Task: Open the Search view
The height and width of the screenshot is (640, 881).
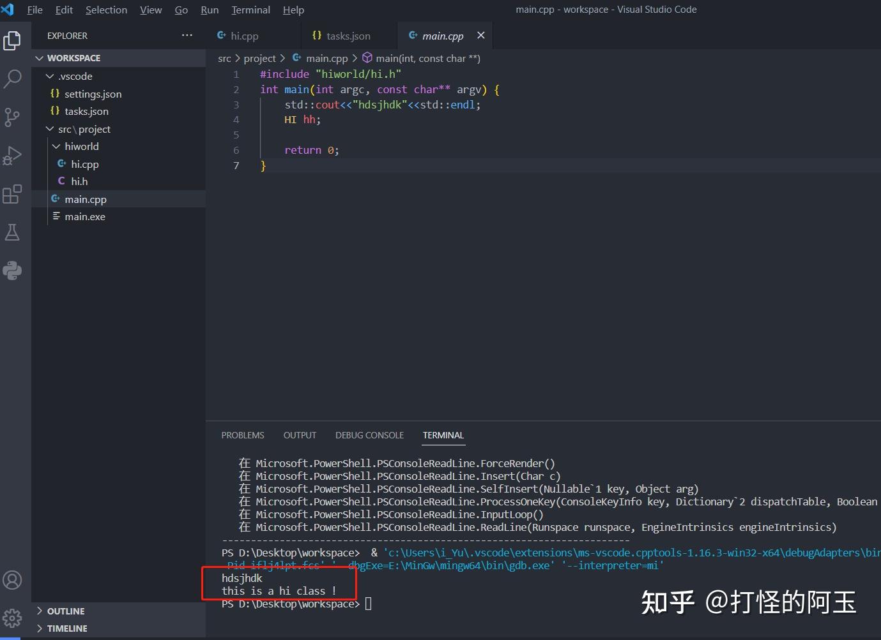Action: [13, 78]
